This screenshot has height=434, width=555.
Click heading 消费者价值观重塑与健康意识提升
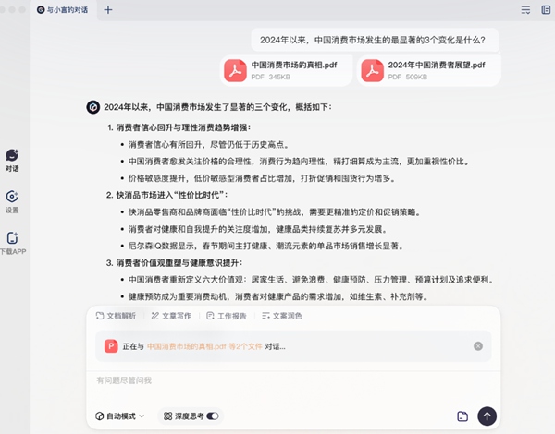click(179, 263)
